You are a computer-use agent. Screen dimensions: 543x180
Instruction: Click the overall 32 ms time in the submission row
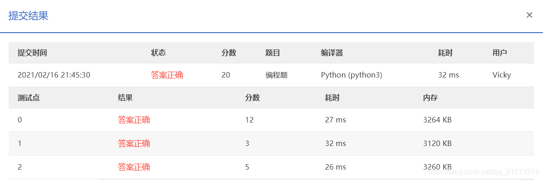click(449, 75)
